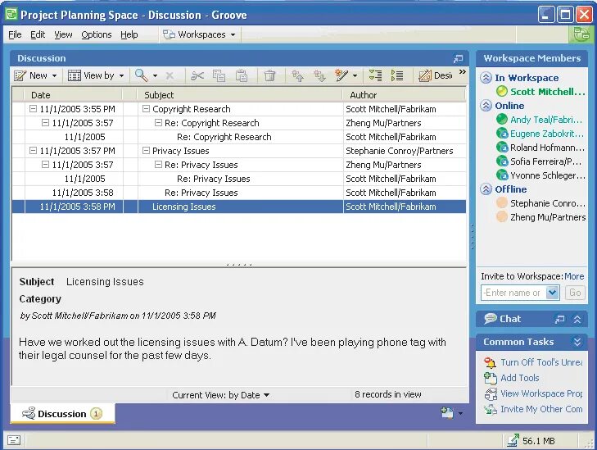
Task: Click the More invite link
Action: [574, 276]
